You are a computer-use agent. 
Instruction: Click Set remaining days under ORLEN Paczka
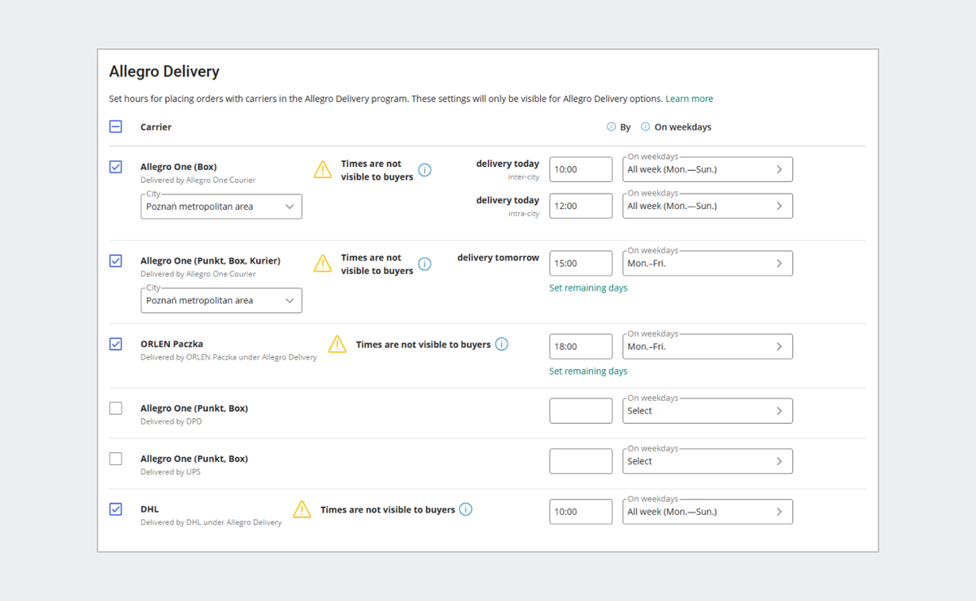pyautogui.click(x=588, y=371)
